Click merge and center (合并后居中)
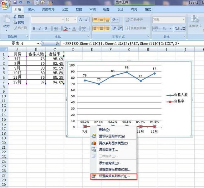Image resolution: width=204 pixels, height=188 pixels. [136, 28]
